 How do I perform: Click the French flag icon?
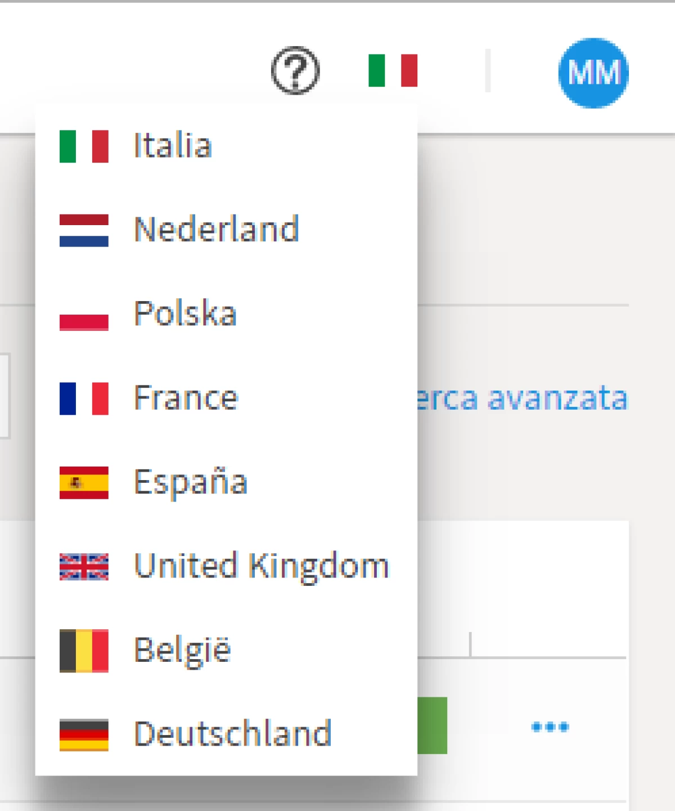click(x=84, y=398)
